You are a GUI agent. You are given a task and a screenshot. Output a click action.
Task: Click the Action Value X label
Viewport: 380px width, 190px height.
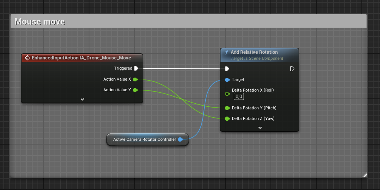(117, 79)
